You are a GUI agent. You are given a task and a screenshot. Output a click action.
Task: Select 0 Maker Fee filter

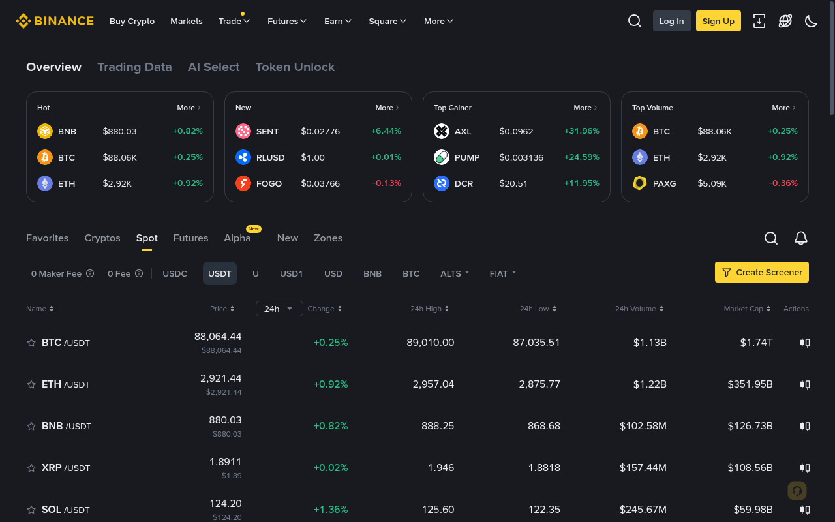click(56, 273)
